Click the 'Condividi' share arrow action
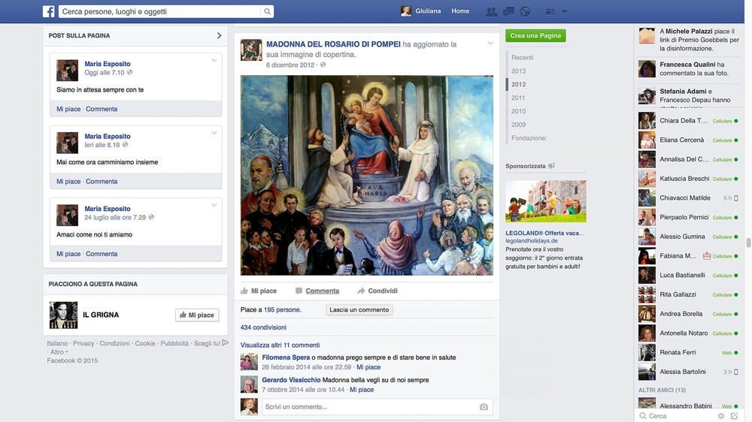 (378, 291)
